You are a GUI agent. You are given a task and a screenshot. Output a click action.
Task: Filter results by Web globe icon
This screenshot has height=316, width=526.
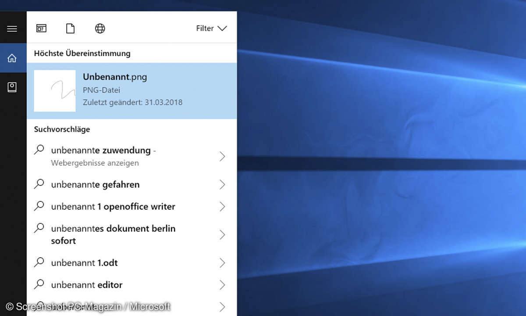coord(100,29)
